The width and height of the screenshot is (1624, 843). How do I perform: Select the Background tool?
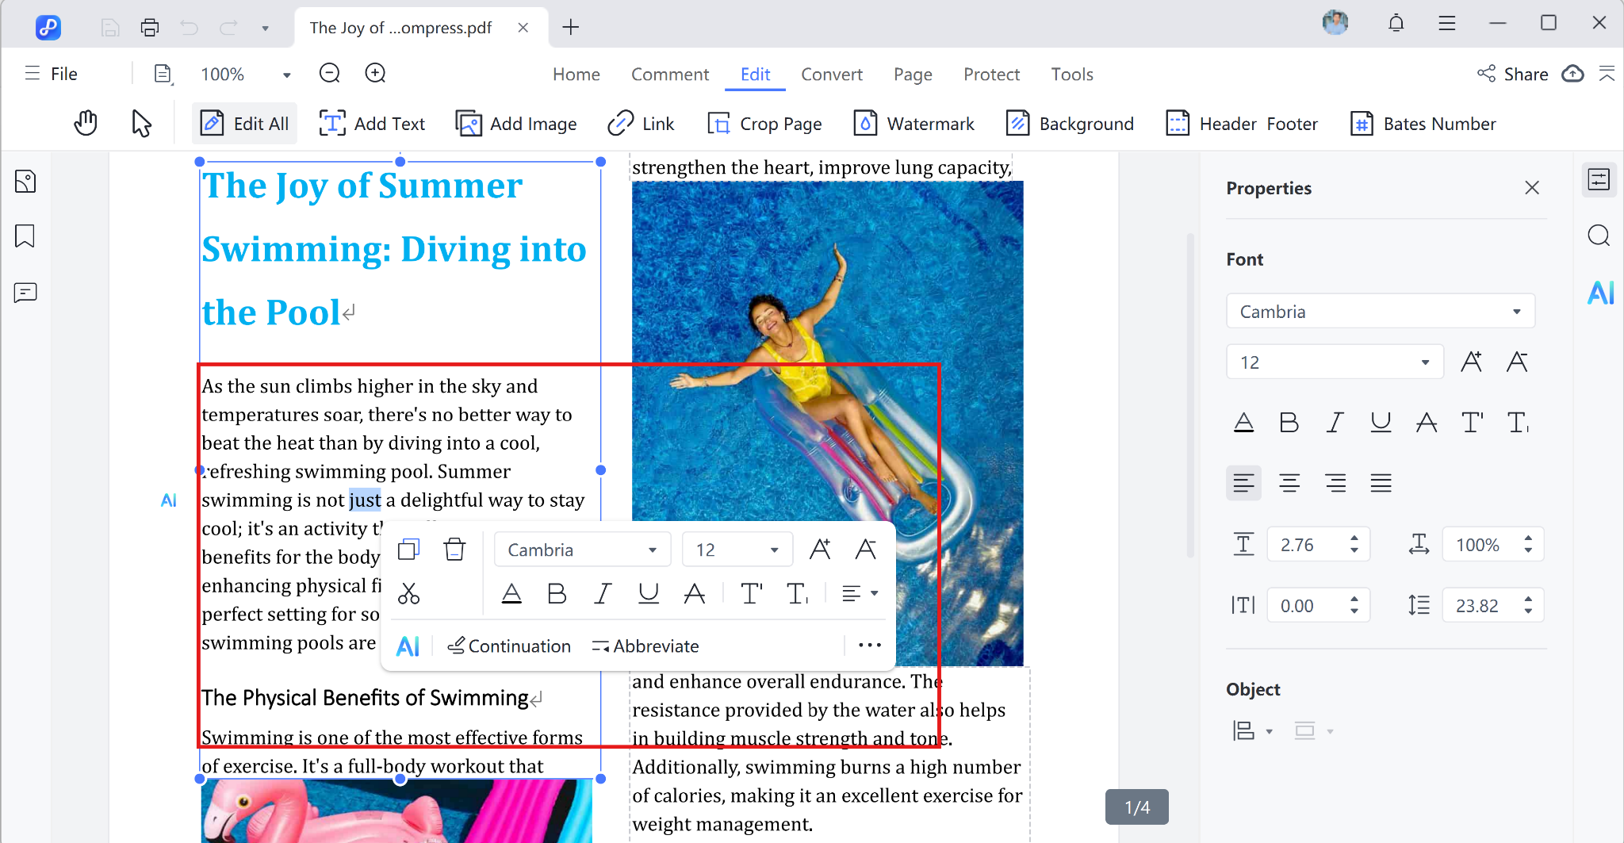pyautogui.click(x=1070, y=124)
